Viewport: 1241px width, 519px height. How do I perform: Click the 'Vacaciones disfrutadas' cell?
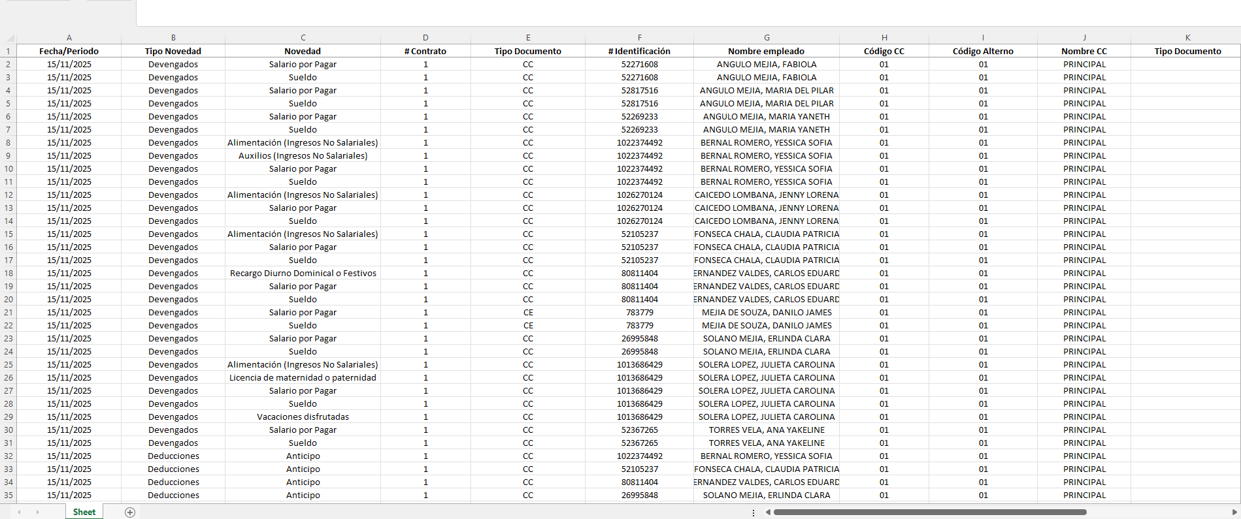coord(303,417)
